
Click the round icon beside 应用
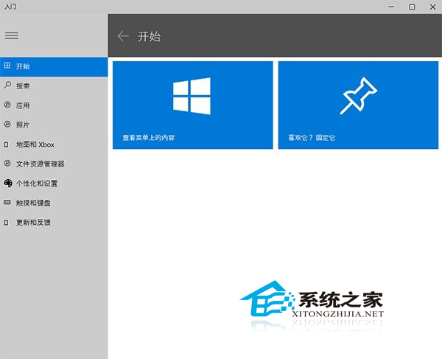pos(7,105)
